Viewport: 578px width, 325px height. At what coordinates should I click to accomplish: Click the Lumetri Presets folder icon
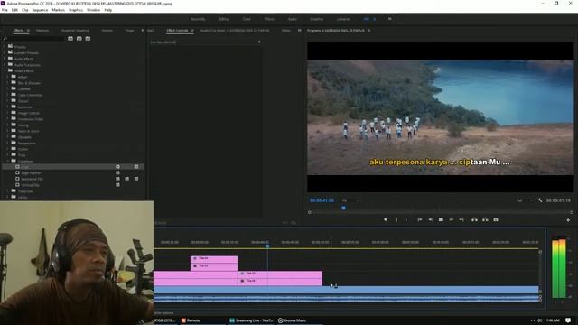tap(10, 52)
